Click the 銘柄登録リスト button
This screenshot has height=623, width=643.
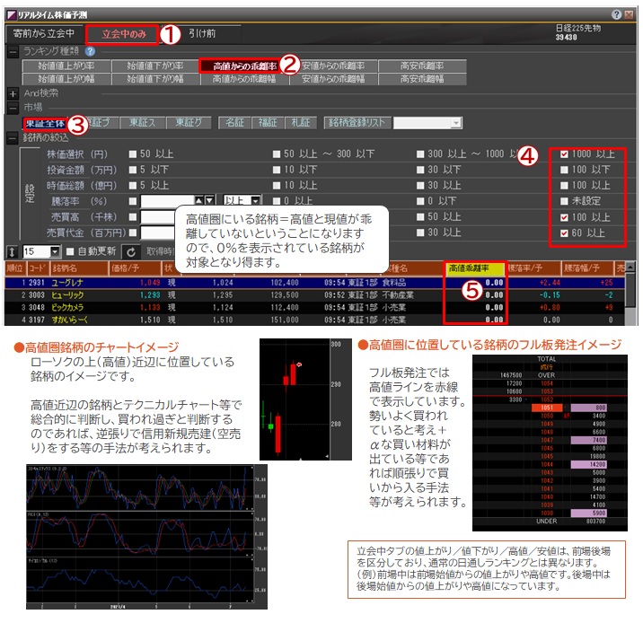(357, 123)
